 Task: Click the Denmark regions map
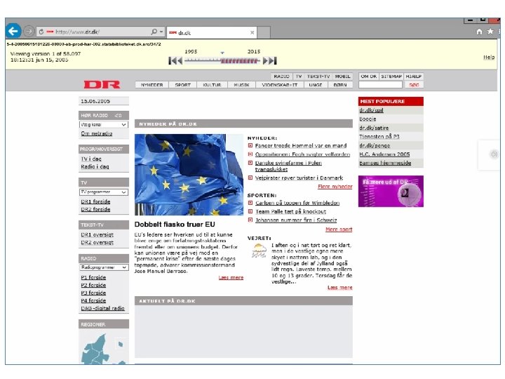(x=103, y=348)
